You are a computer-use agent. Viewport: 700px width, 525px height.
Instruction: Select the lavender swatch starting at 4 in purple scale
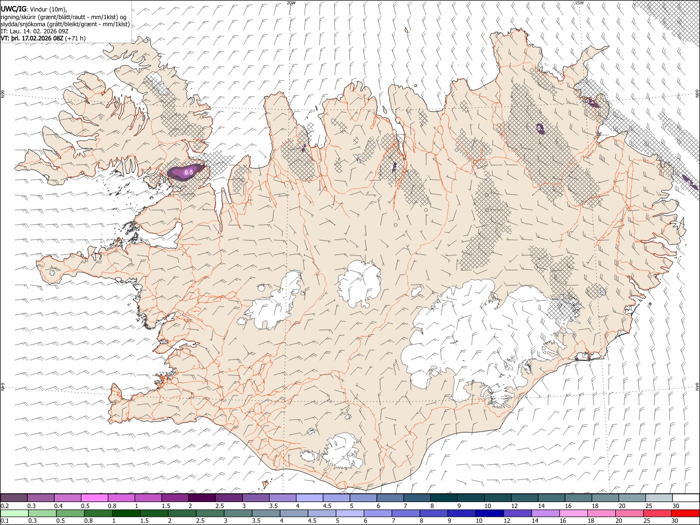[x=309, y=498]
